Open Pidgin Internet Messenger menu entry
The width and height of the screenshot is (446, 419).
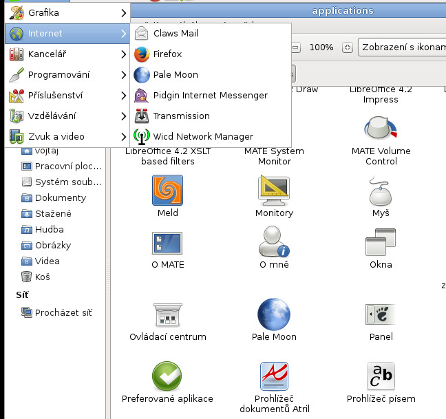tap(211, 95)
